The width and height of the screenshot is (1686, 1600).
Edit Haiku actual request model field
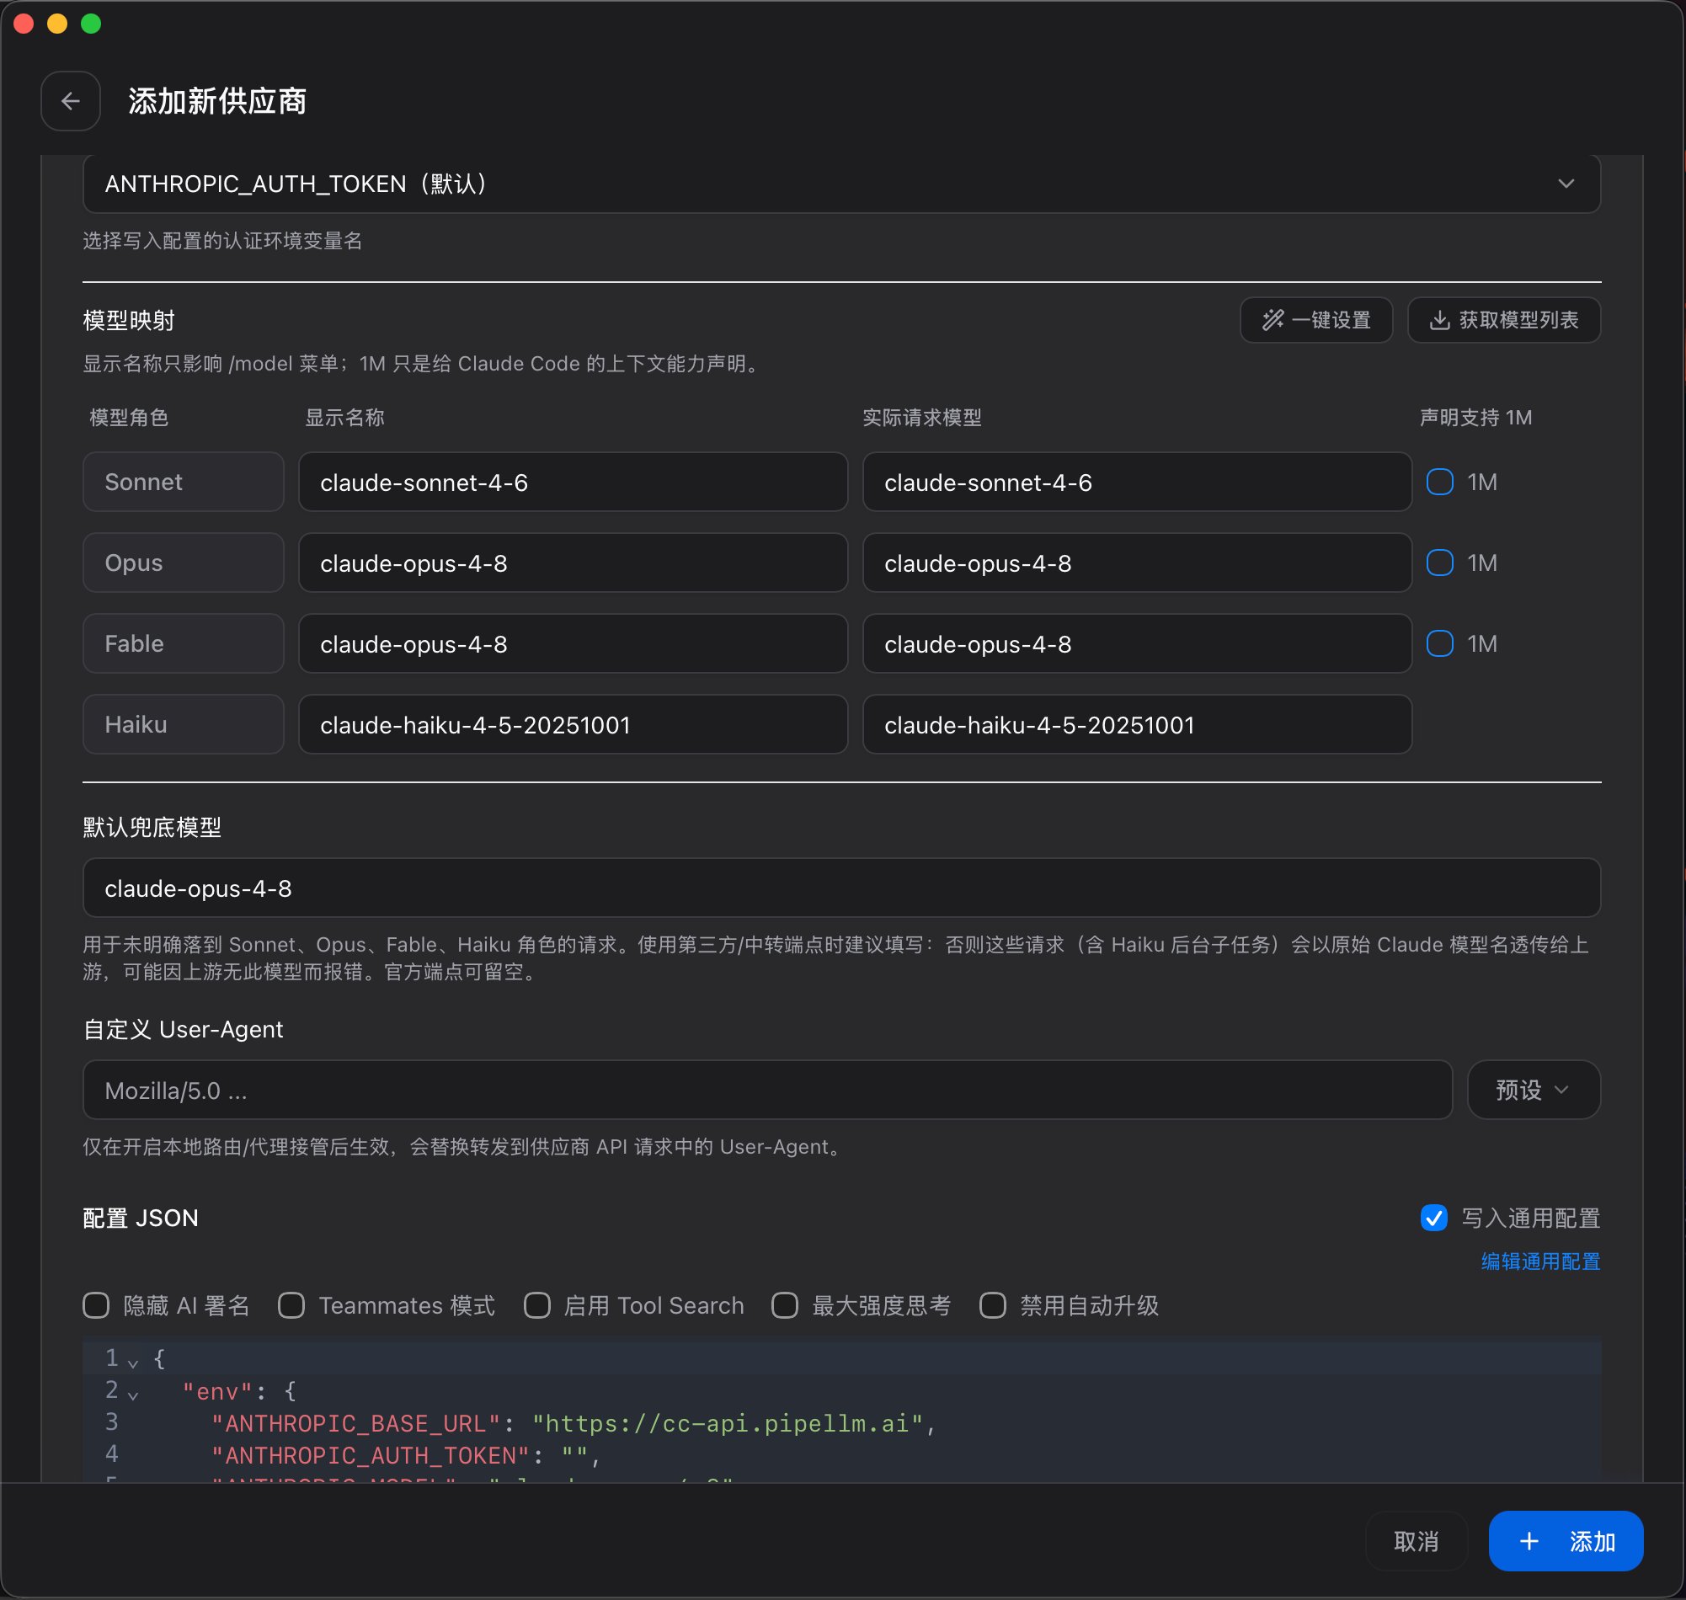point(1137,725)
